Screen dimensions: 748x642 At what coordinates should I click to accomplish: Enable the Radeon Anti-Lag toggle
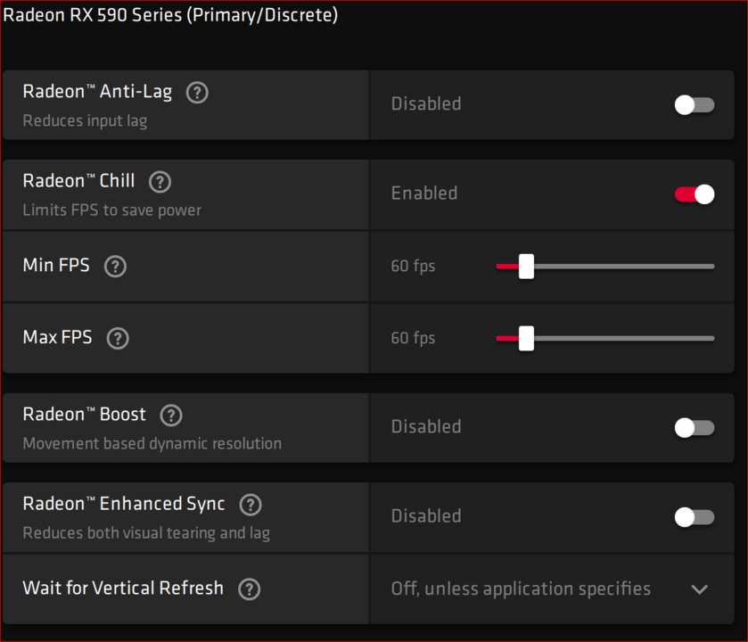[695, 105]
